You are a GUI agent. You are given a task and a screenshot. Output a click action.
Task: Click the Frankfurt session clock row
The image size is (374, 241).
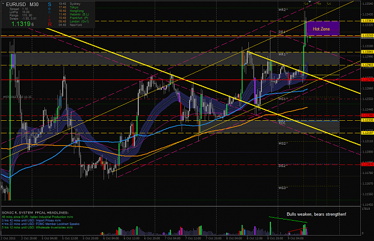click(73, 18)
